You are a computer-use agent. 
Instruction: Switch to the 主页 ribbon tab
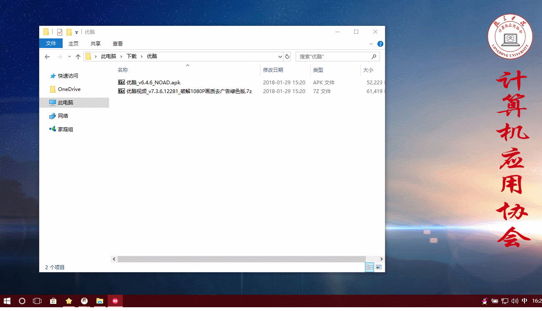73,43
